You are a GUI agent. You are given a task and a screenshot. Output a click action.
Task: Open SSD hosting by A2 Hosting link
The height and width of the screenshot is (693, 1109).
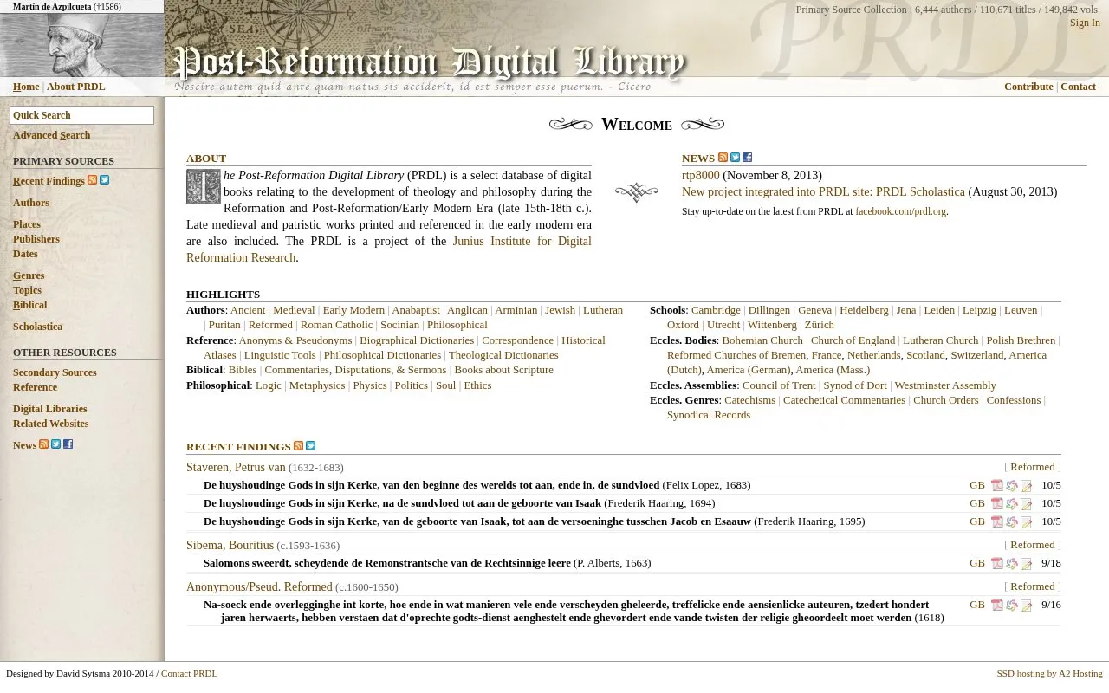coord(1049,673)
